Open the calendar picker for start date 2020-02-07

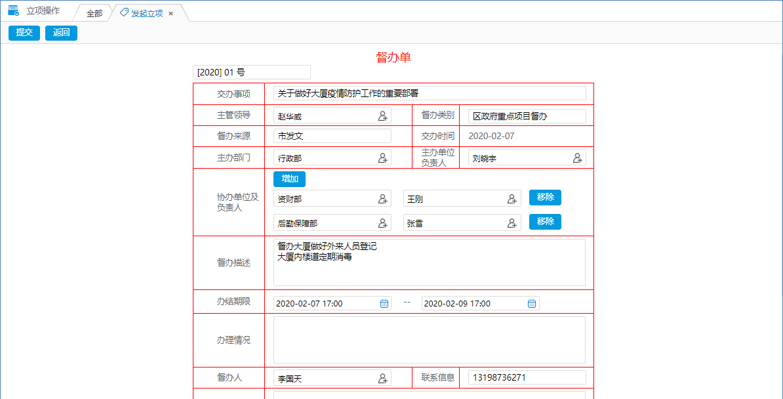tap(384, 303)
